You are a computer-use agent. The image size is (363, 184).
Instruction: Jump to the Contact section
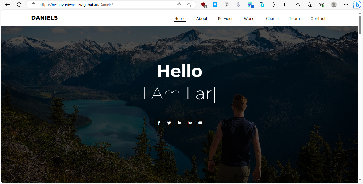(x=318, y=19)
